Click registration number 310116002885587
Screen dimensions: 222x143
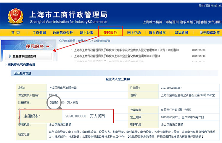pyautogui.click(x=171, y=88)
